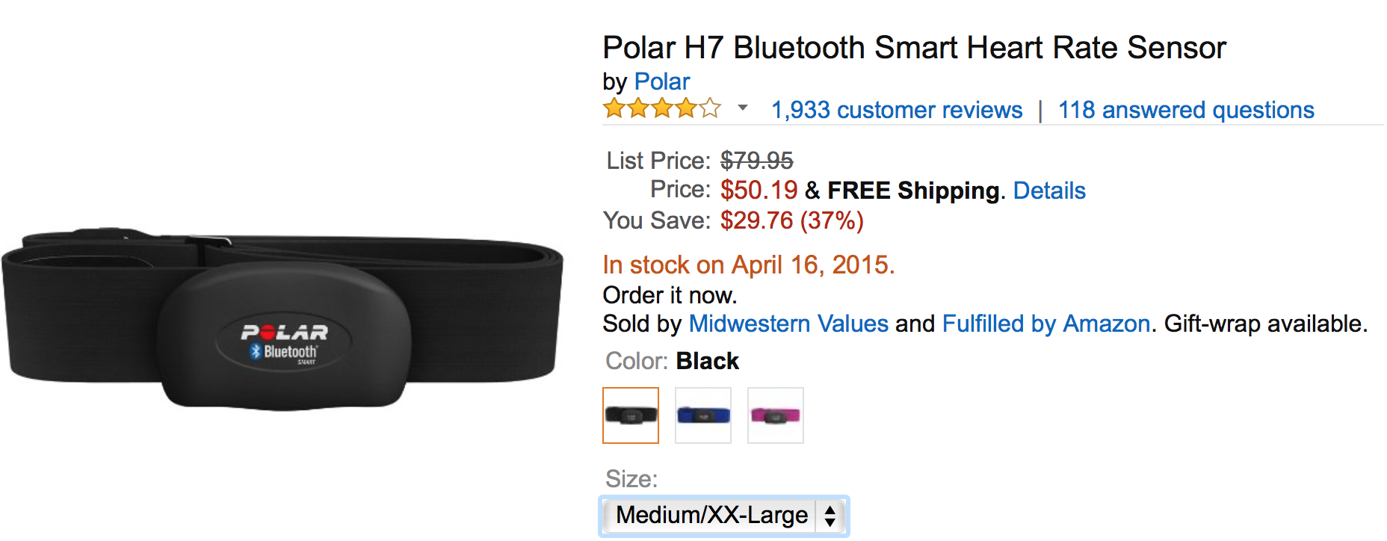Click the Polar Bluetooth logo on the sensor

(x=284, y=343)
